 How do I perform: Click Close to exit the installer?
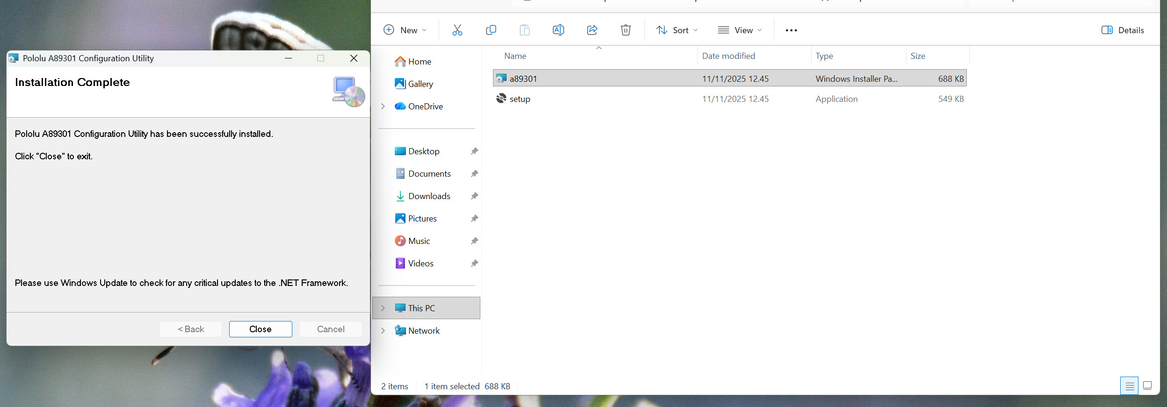pos(261,329)
